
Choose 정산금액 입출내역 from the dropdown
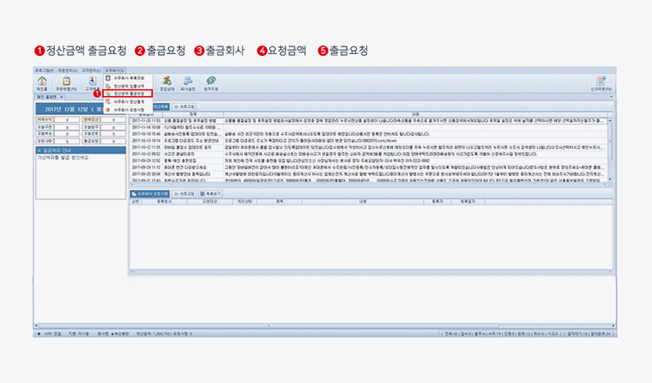point(130,85)
